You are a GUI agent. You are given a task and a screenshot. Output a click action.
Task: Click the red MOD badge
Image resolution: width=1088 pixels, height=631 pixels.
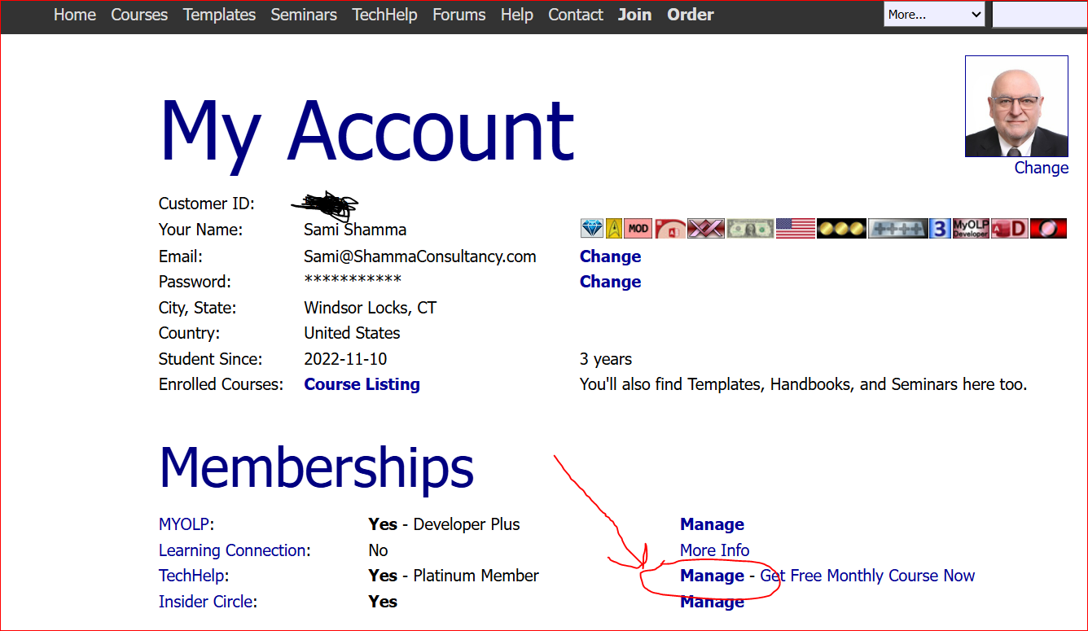coord(638,229)
